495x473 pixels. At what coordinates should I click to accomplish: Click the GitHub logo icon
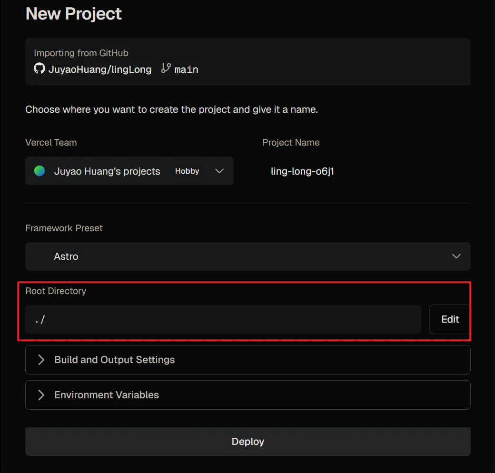(39, 69)
